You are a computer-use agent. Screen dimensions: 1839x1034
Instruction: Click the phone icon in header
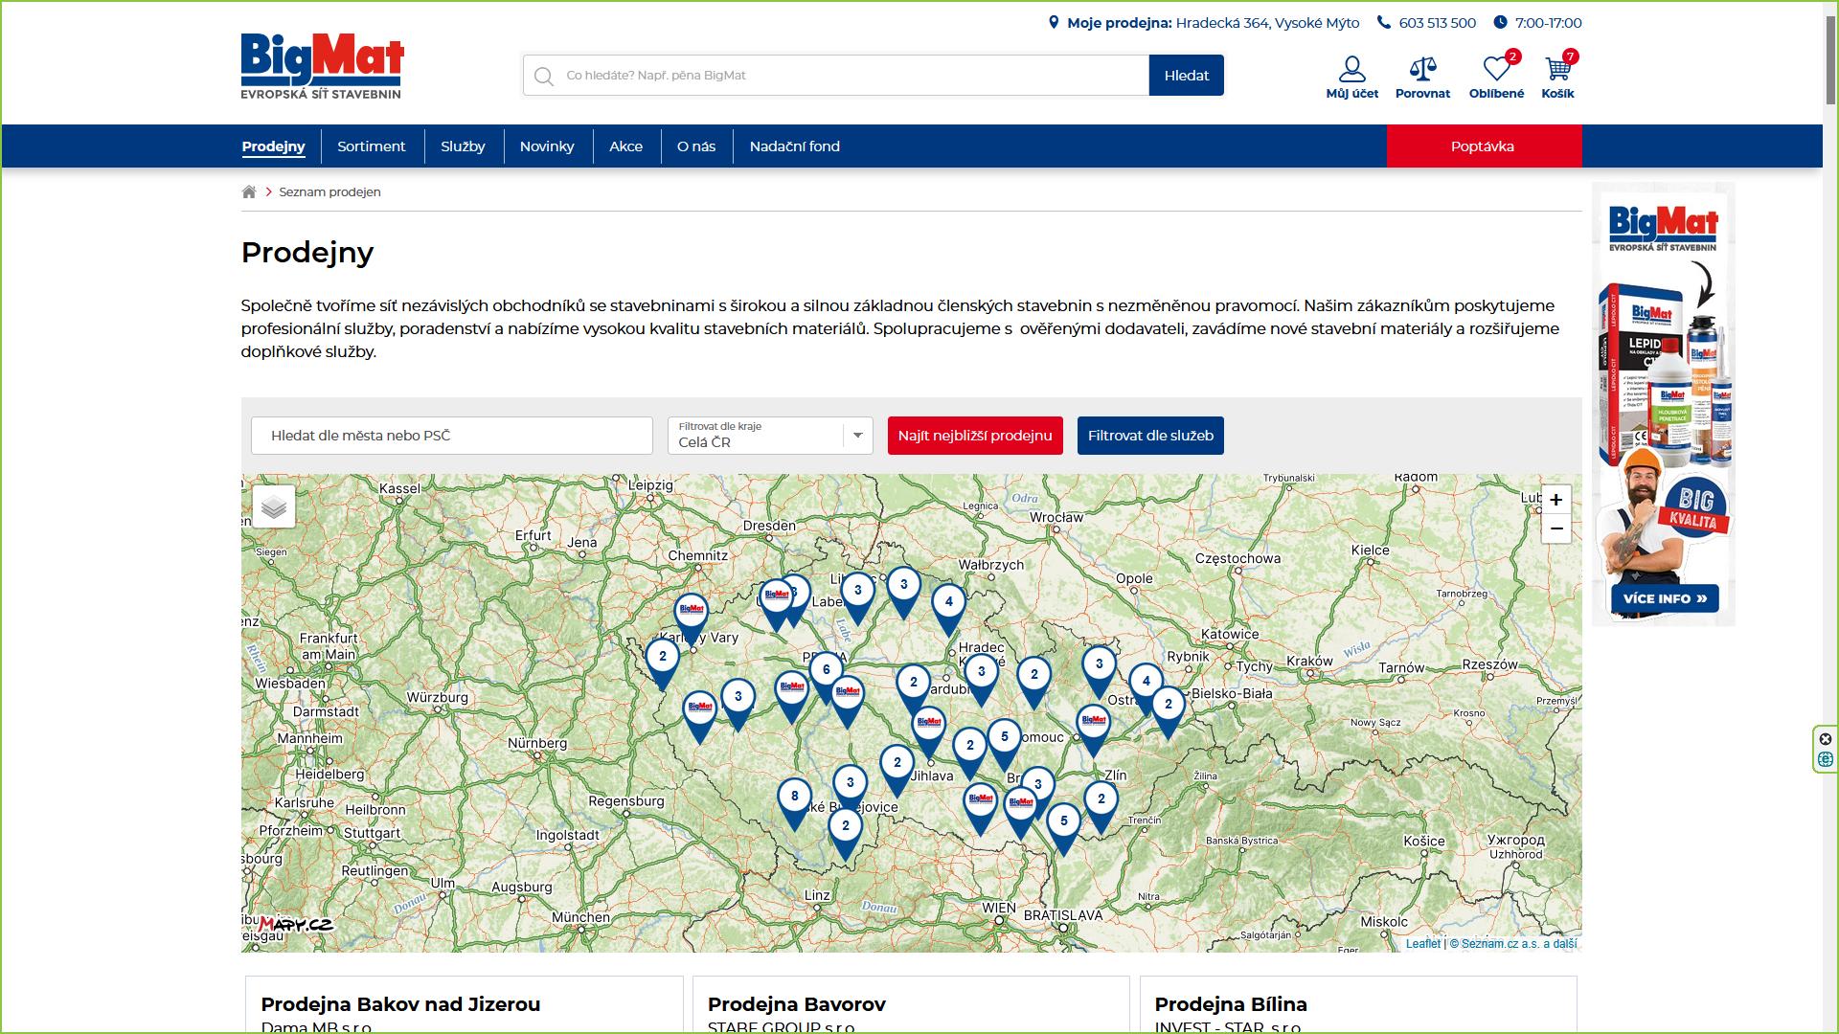1383,22
